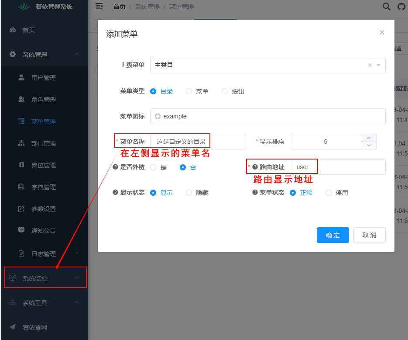Viewport: 408px width, 340px height.
Task: Click the 字典管理 book icon
Action: [x=21, y=187]
